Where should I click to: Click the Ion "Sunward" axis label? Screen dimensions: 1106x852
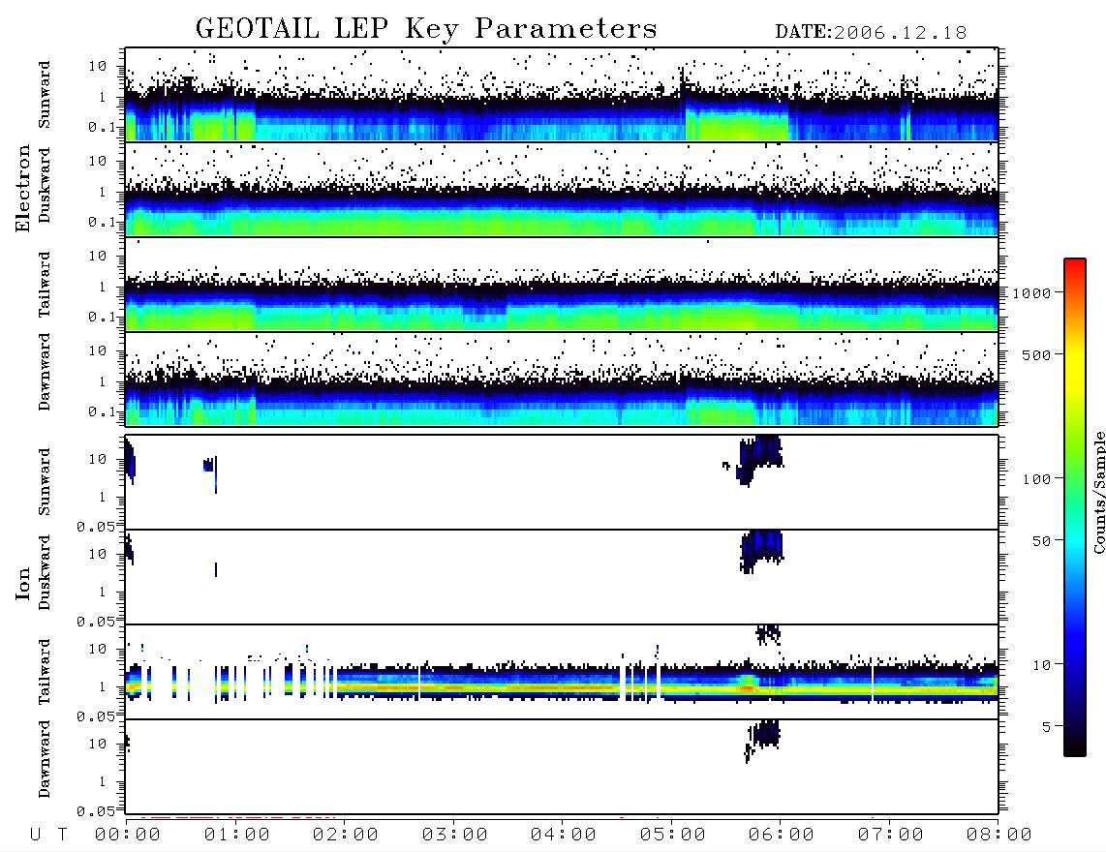click(x=45, y=482)
